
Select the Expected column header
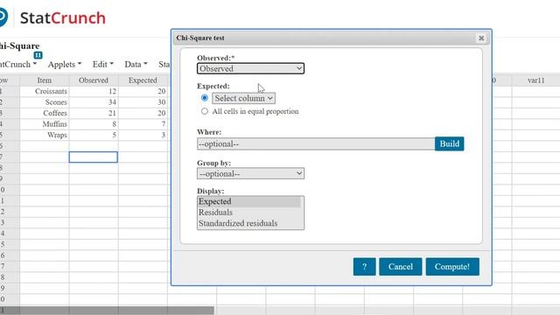tap(143, 80)
